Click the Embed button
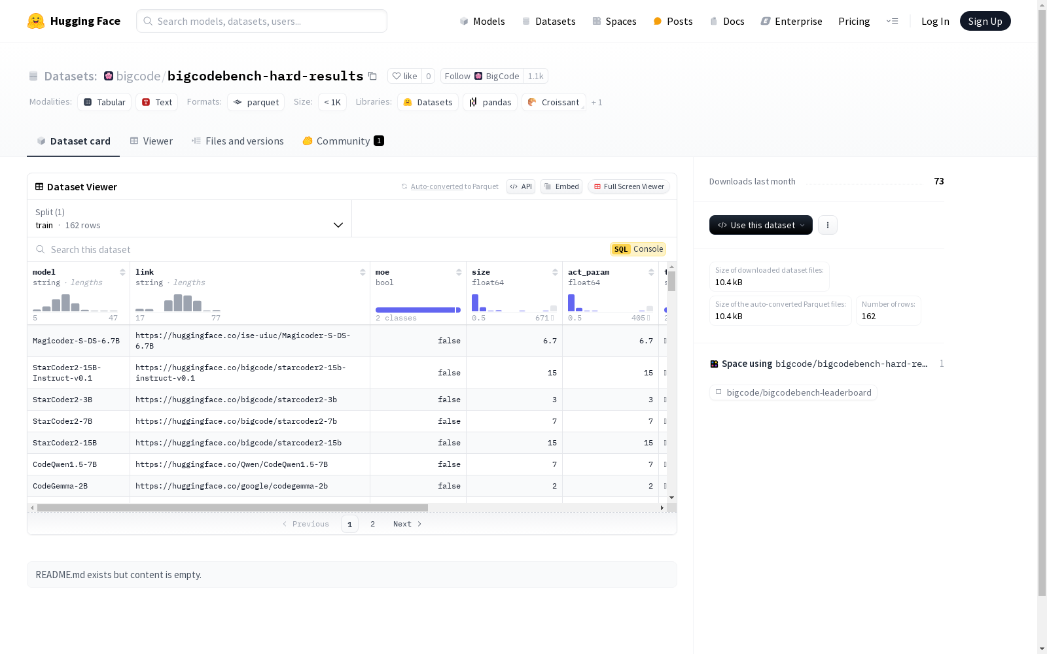 click(561, 186)
